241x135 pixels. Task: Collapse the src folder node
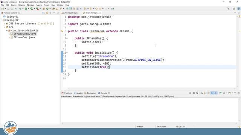click(x=5, y=27)
